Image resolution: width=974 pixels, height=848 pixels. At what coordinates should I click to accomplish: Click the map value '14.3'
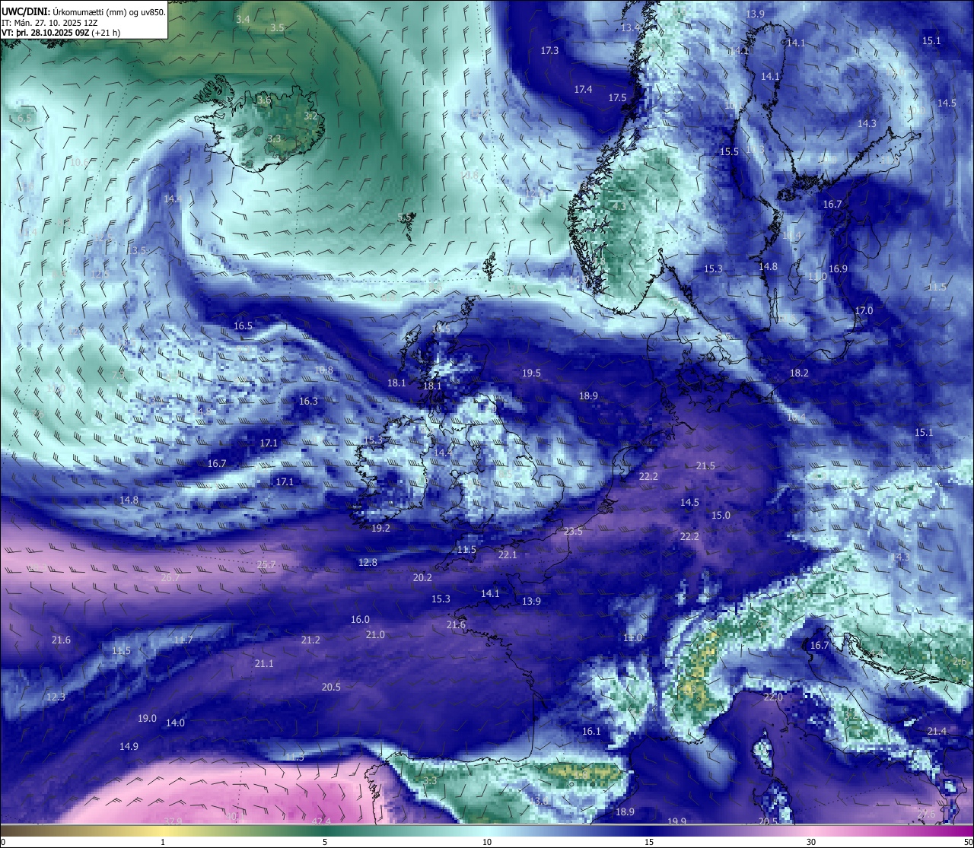(x=867, y=124)
